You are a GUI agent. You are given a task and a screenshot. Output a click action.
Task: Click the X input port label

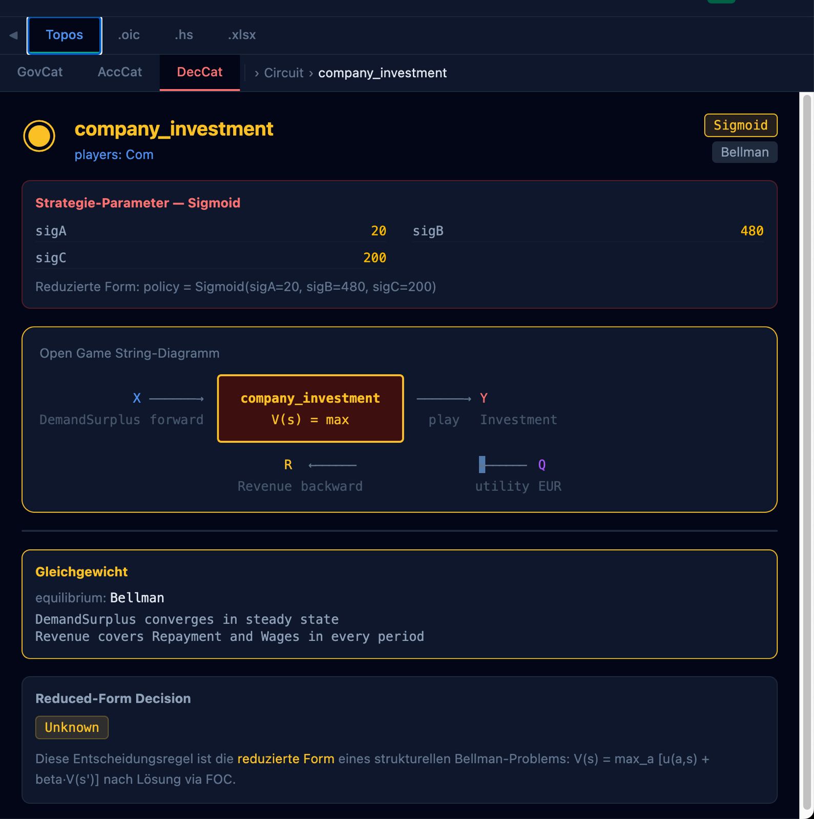(137, 398)
